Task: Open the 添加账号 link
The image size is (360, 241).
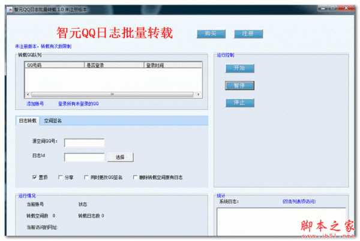Action: tap(35, 104)
